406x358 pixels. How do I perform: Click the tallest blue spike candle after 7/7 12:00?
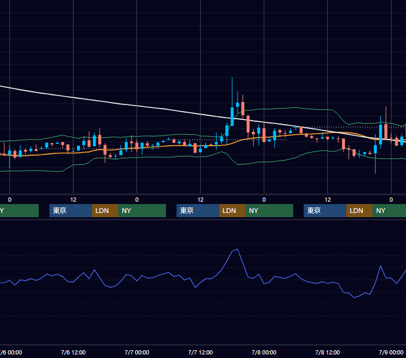pyautogui.click(x=232, y=117)
